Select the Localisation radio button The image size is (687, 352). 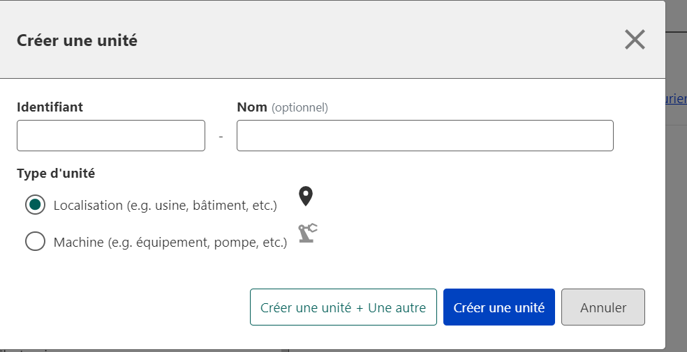[x=35, y=205]
